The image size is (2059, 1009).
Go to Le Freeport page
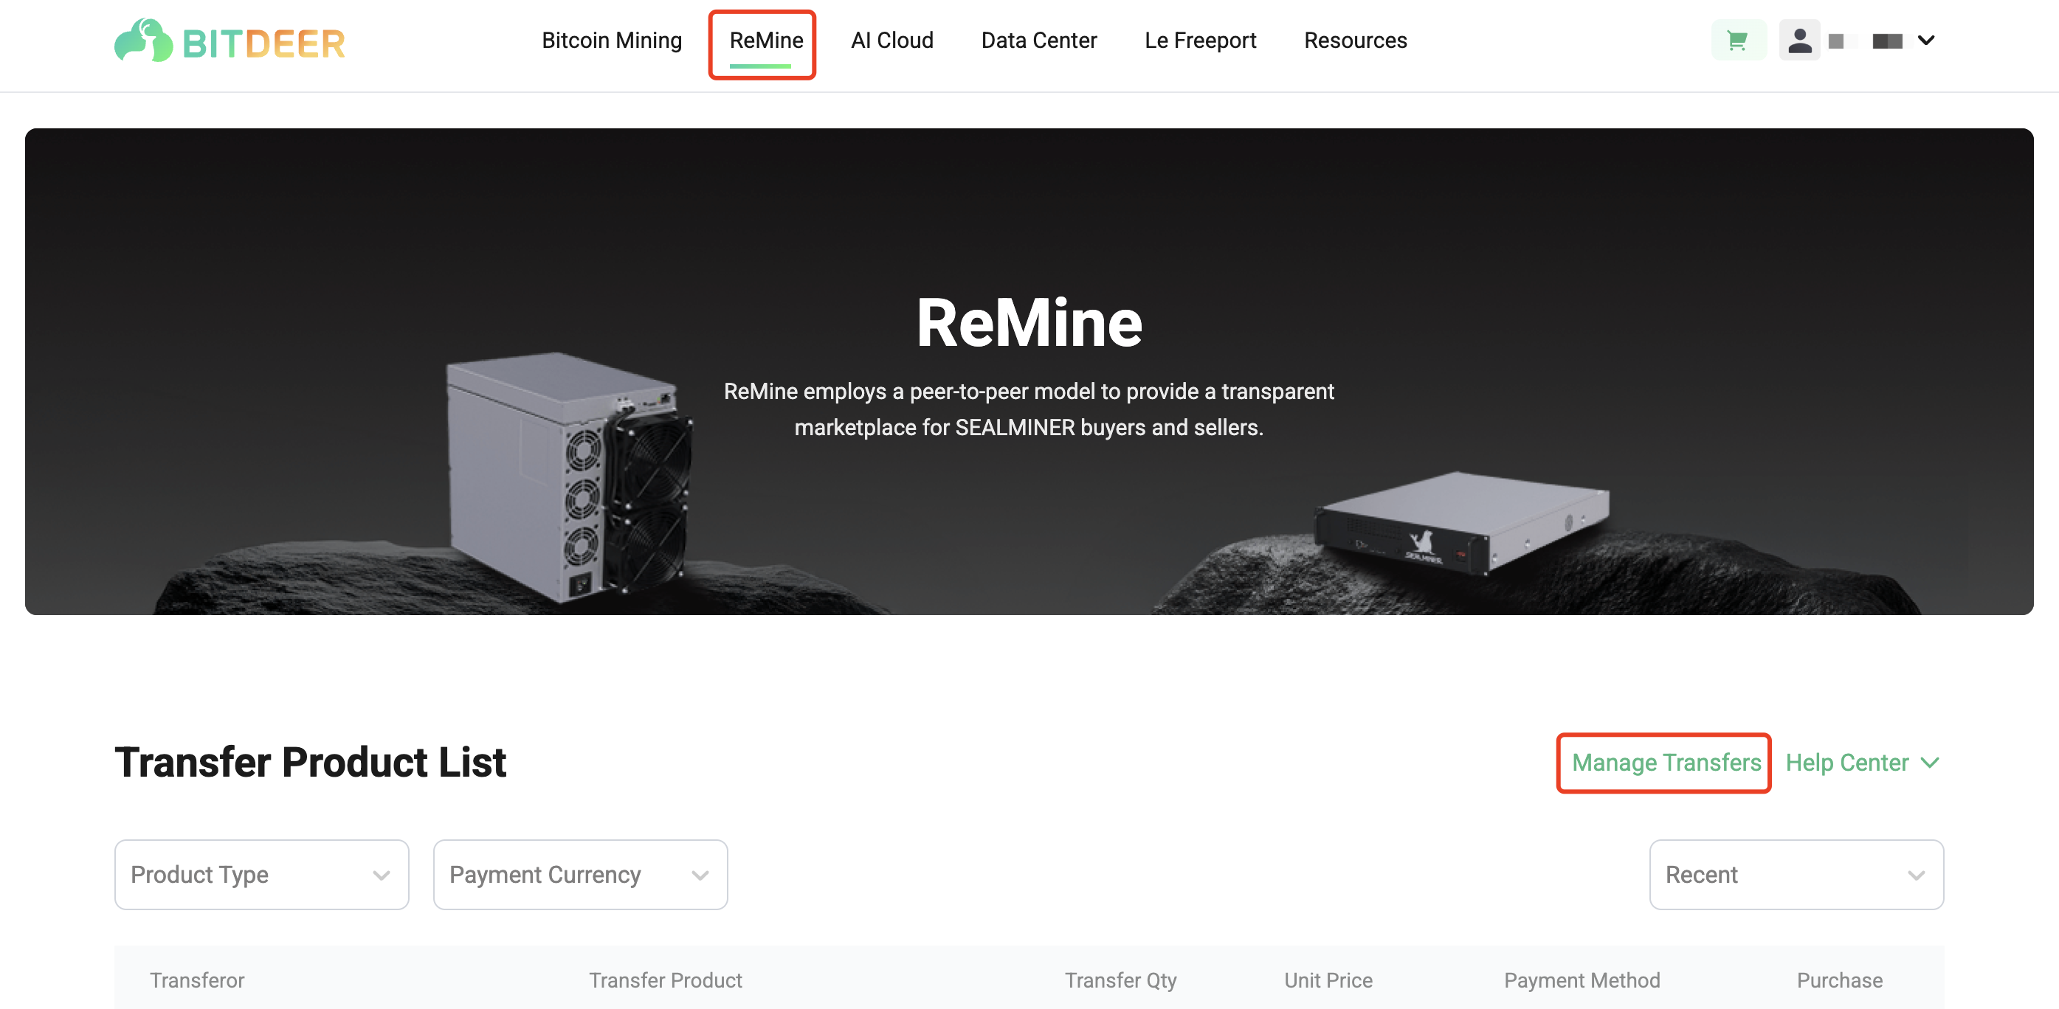(x=1200, y=41)
